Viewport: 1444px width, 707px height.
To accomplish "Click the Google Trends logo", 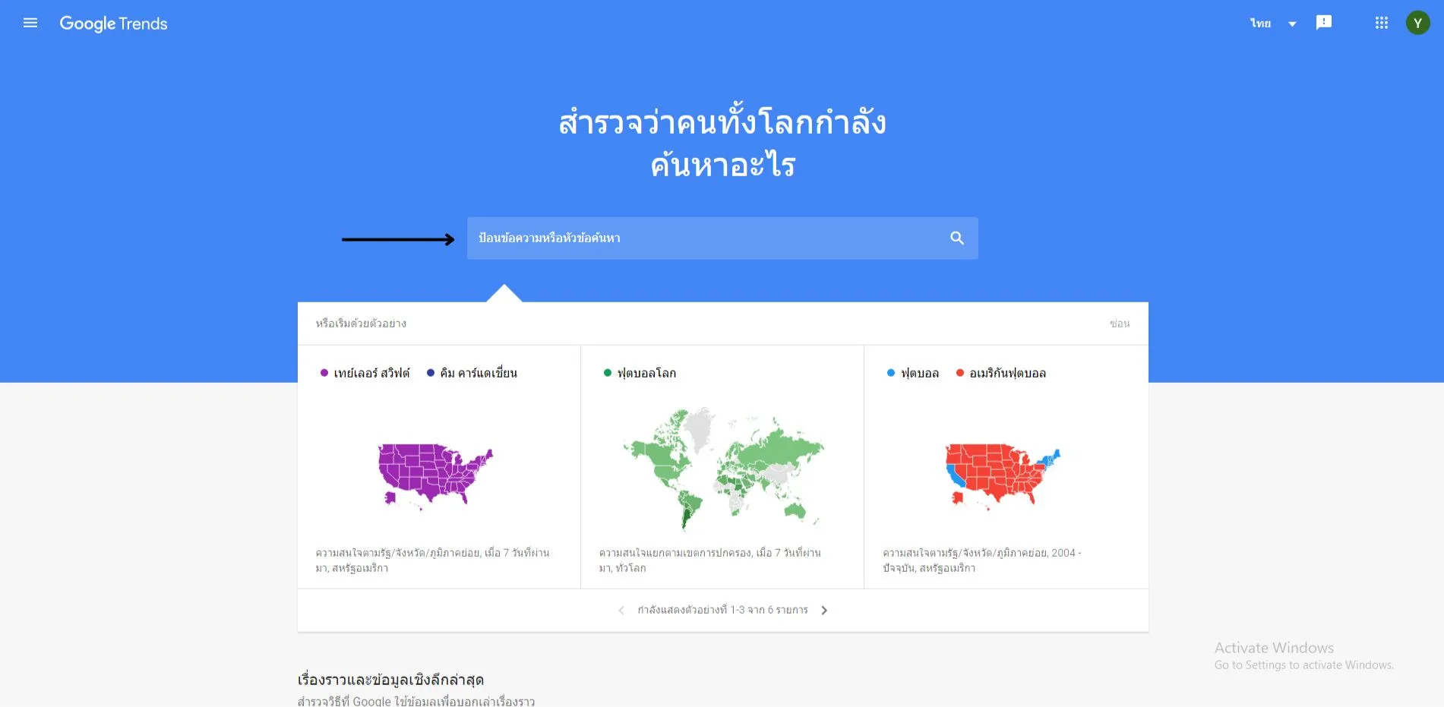I will point(112,23).
